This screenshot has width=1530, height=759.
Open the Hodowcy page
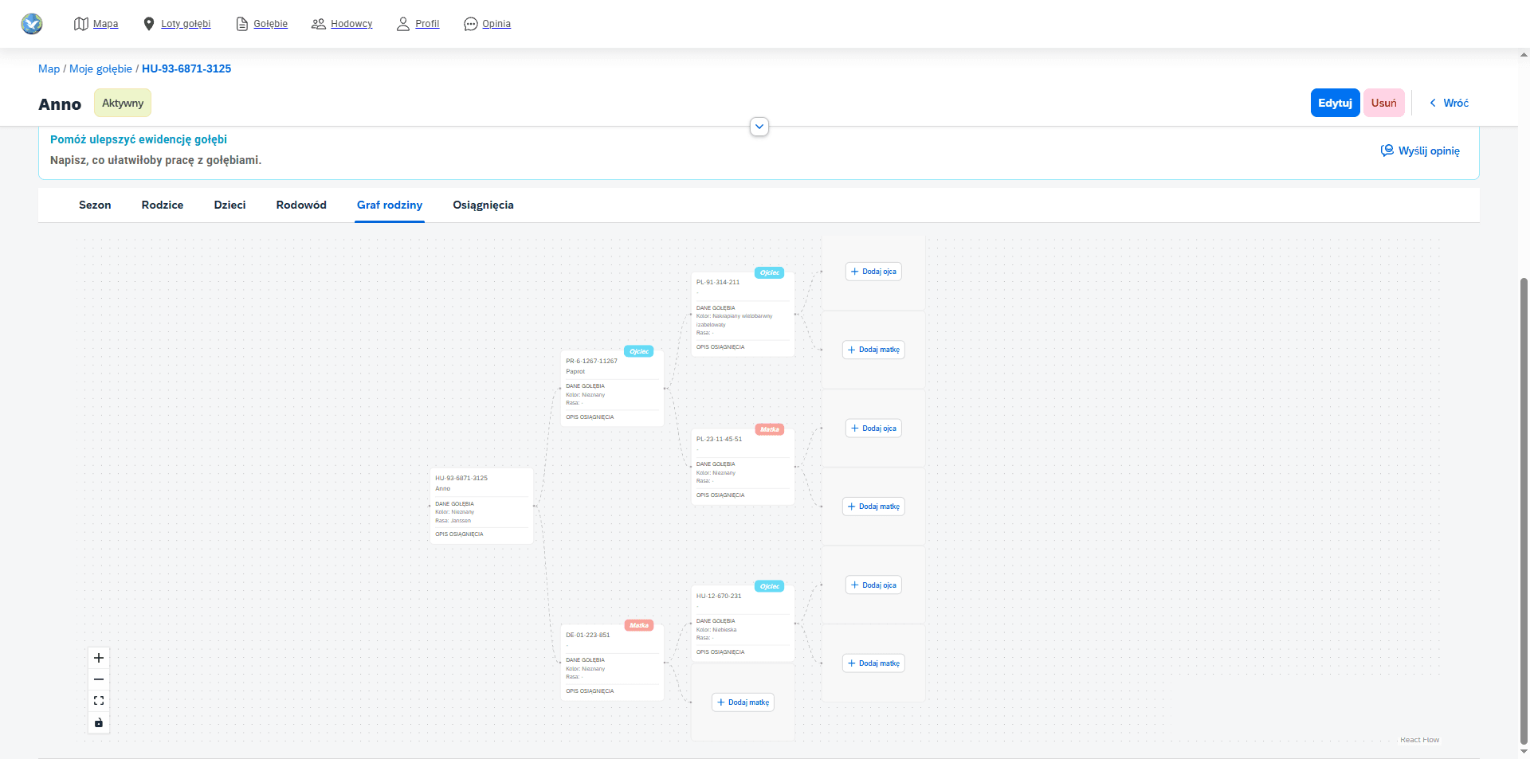click(x=342, y=24)
